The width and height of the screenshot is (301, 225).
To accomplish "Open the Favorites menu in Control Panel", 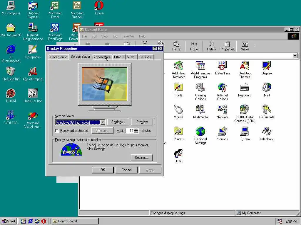I will [x=128, y=36].
